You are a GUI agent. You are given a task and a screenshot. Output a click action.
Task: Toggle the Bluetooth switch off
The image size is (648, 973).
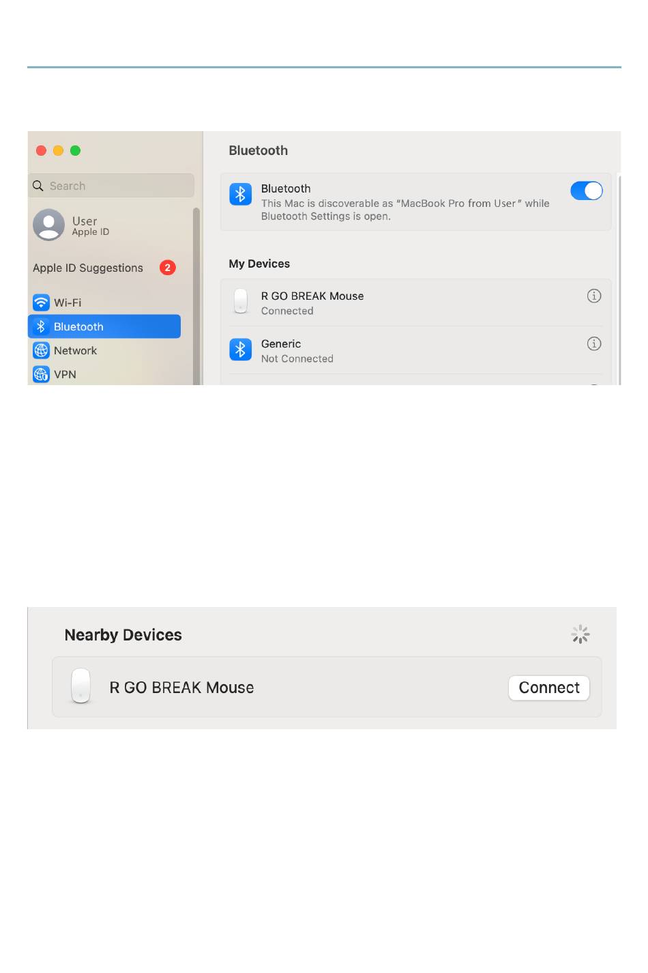click(587, 191)
